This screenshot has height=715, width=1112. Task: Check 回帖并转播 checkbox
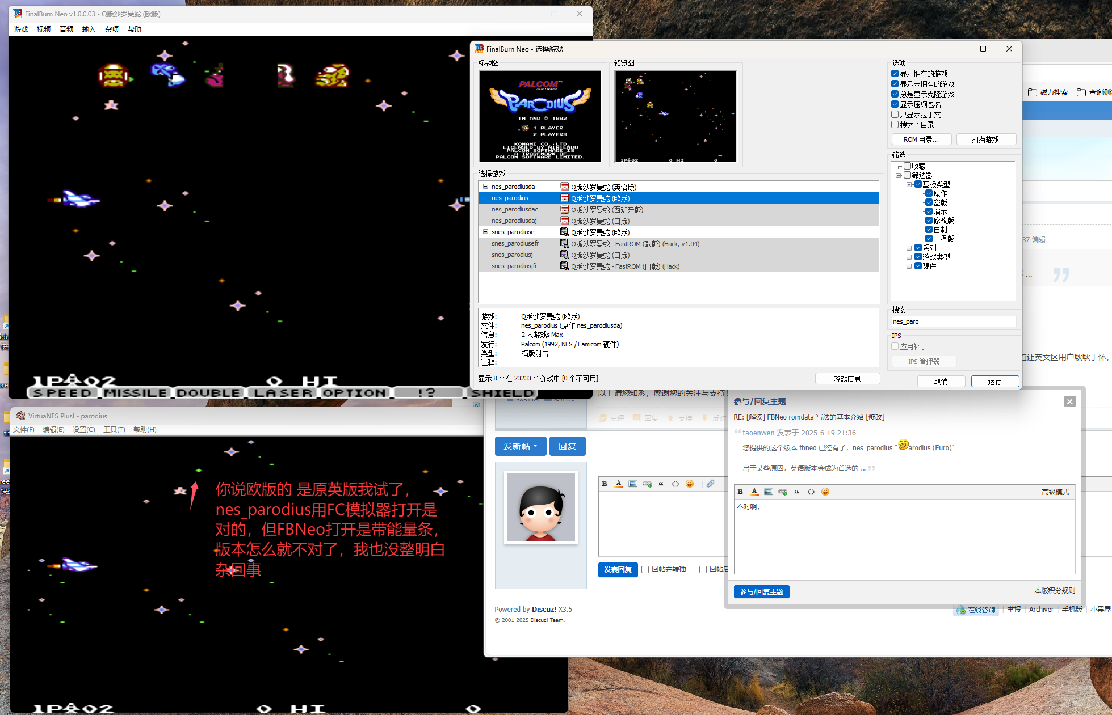[x=645, y=569]
